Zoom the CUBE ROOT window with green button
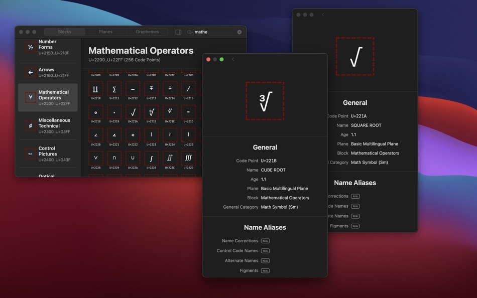477x298 pixels. pyautogui.click(x=222, y=59)
